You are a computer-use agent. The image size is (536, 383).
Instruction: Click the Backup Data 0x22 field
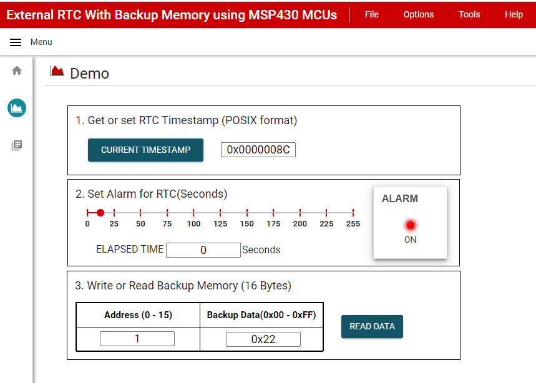[x=263, y=339]
